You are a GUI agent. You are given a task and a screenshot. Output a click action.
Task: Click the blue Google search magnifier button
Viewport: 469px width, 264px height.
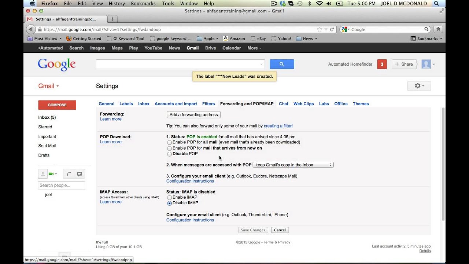282,64
